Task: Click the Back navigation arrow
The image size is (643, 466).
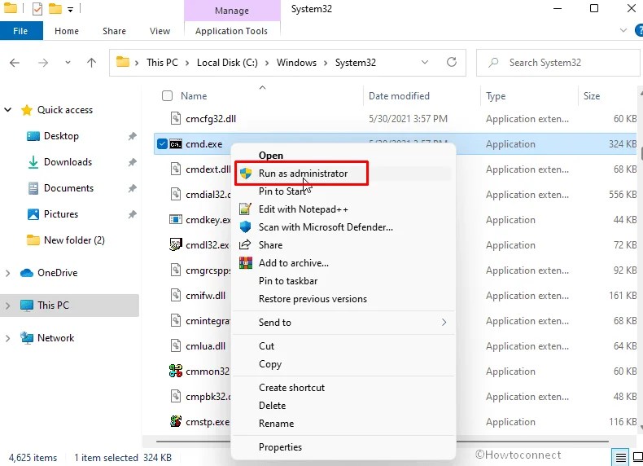Action: [x=15, y=63]
